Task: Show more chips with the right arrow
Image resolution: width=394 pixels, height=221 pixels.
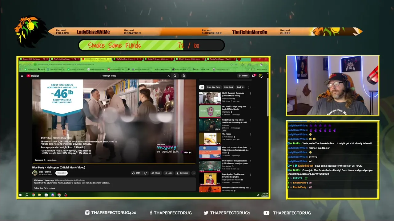Action: click(248, 87)
